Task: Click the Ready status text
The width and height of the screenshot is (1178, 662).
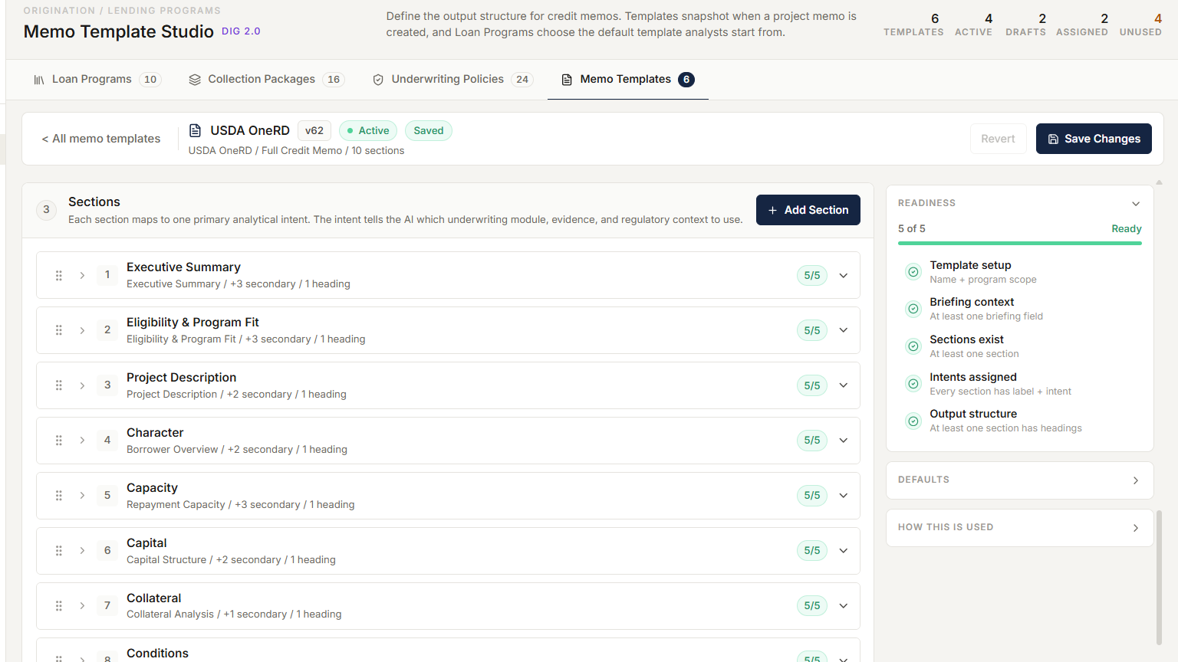Action: tap(1127, 228)
